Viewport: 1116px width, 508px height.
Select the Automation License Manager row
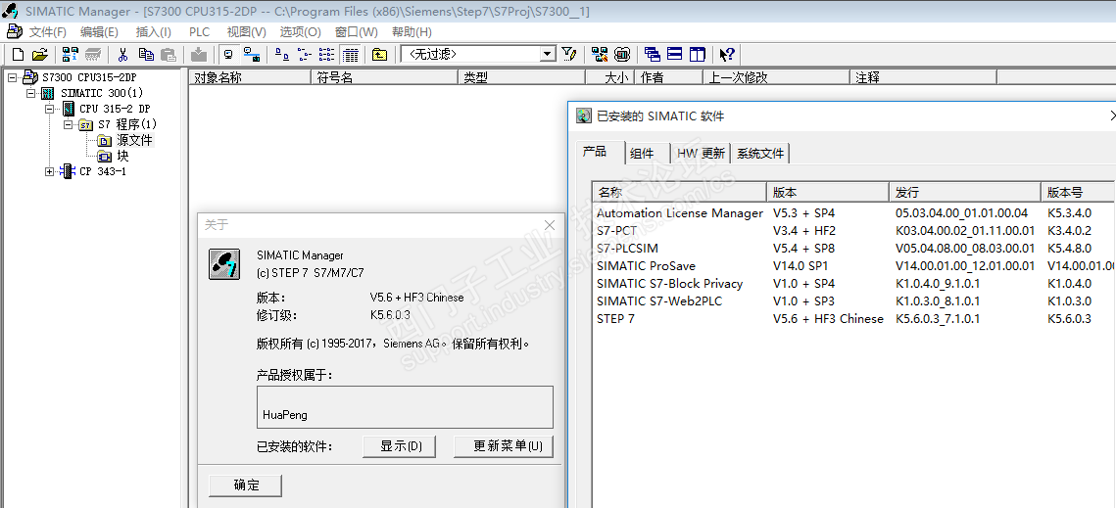click(x=853, y=212)
